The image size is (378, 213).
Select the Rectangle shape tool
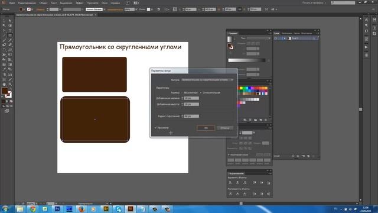10,35
